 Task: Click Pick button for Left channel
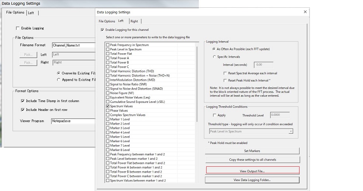pos(28,55)
